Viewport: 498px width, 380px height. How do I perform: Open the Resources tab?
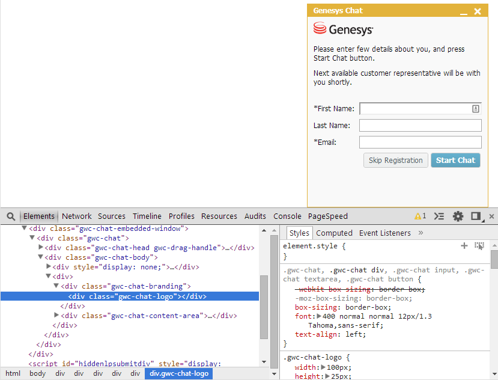point(219,216)
